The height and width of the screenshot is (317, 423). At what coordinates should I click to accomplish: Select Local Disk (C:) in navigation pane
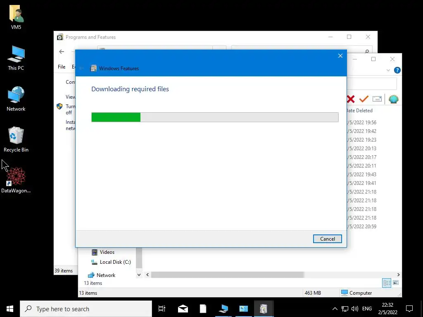(115, 262)
